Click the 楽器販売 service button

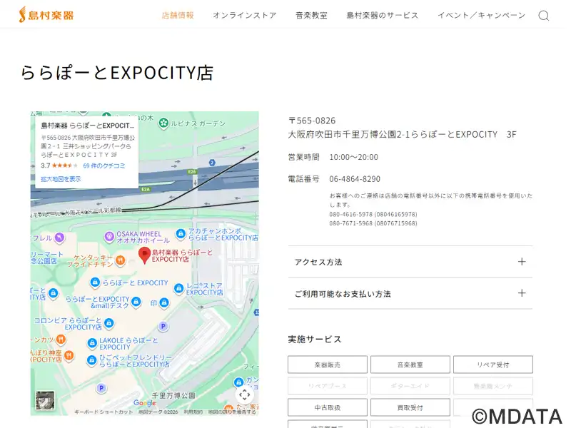click(x=328, y=365)
